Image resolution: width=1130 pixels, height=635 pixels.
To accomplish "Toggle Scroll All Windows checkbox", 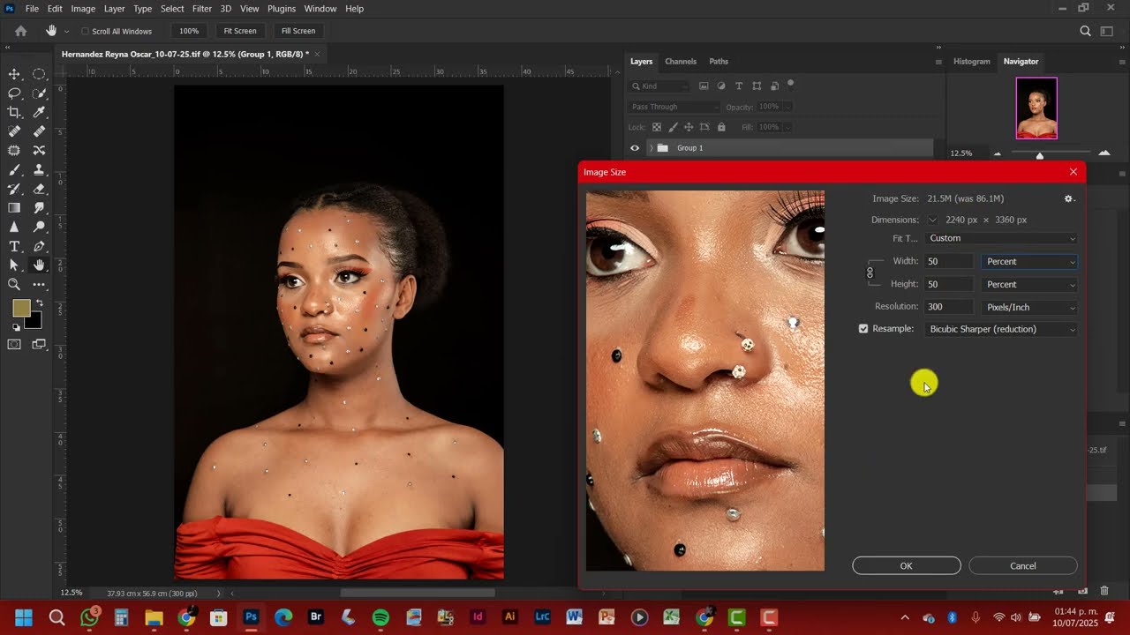I will tap(85, 31).
